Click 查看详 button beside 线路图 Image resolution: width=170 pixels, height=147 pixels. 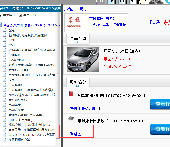pyautogui.click(x=160, y=129)
